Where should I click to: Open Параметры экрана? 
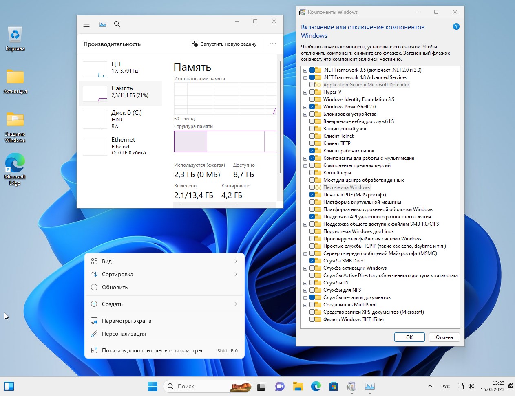pos(164,321)
